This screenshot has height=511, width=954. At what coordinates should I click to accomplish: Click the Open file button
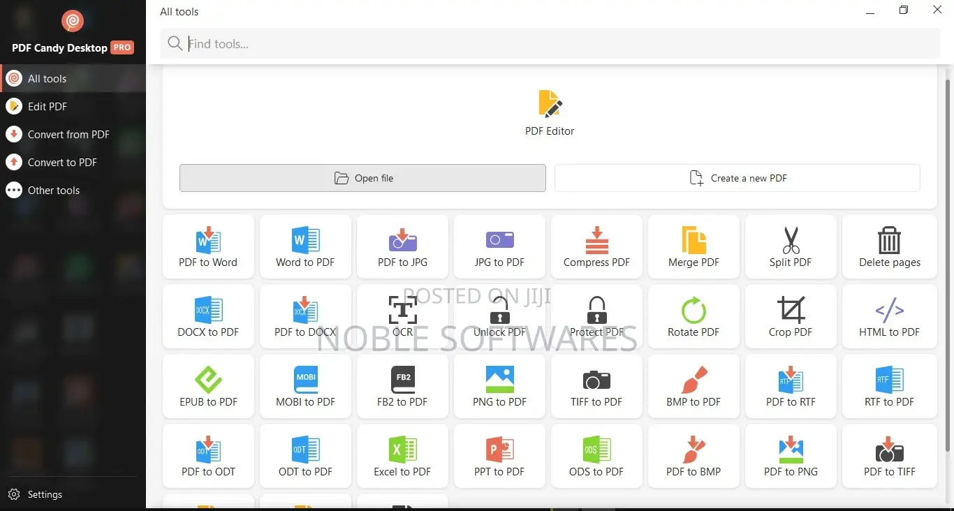point(362,178)
